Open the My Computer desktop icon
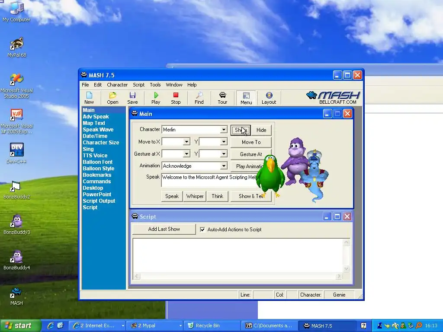 16,11
